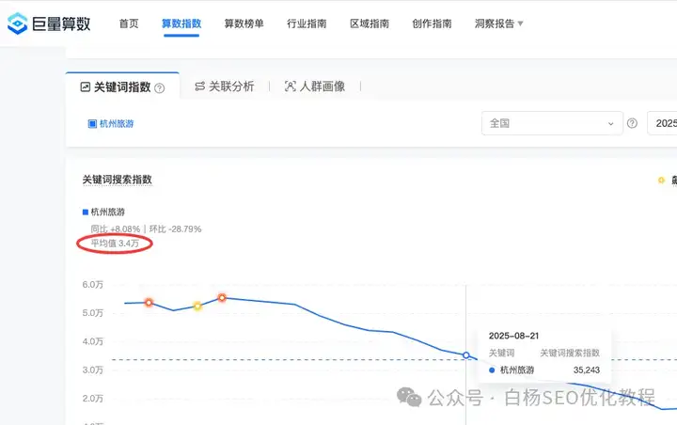
Task: Toggle the yellow dot legend item
Action: pos(662,180)
